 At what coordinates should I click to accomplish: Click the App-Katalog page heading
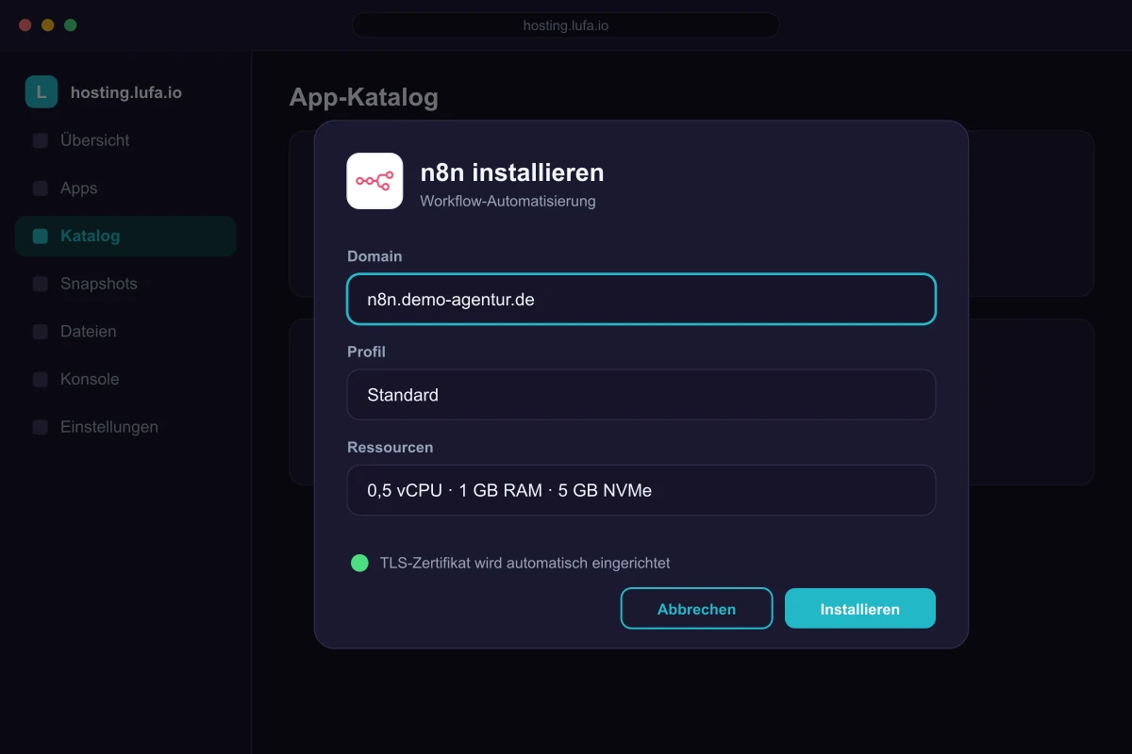click(x=363, y=97)
